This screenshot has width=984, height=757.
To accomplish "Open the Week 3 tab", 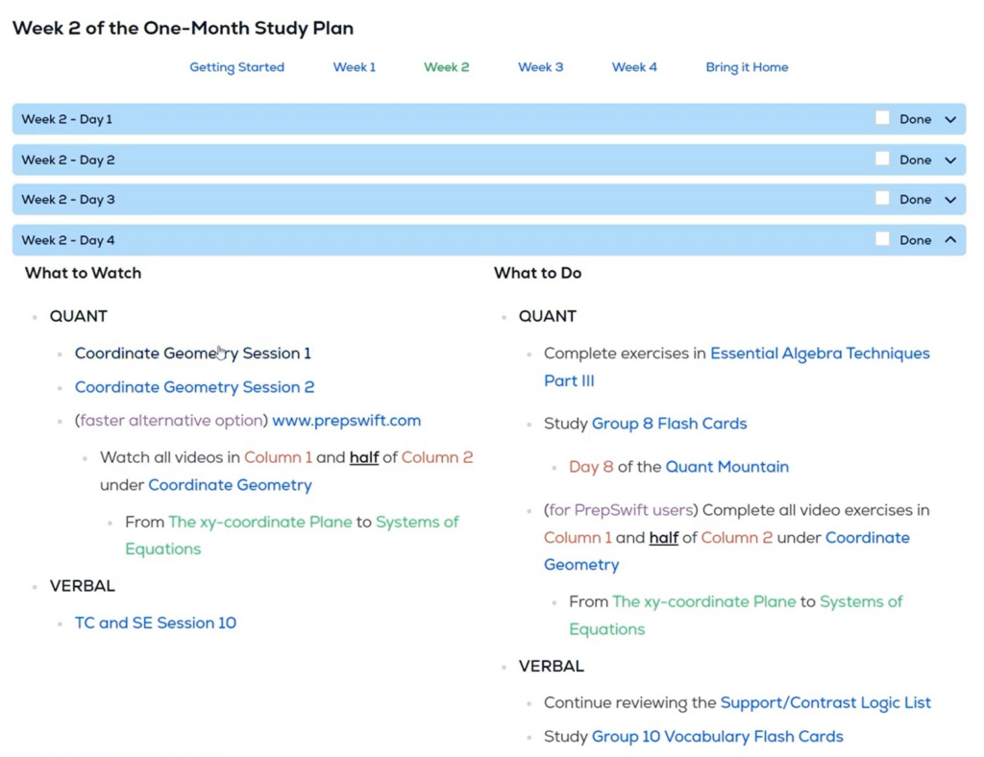I will [x=541, y=67].
